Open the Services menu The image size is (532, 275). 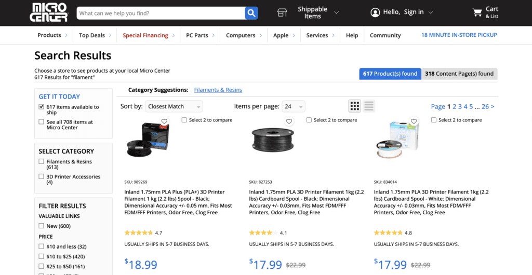320,35
